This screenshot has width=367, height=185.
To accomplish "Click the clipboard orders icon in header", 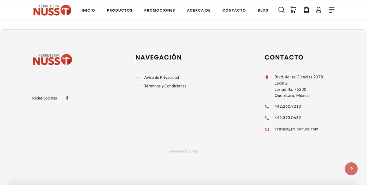I will click(306, 10).
